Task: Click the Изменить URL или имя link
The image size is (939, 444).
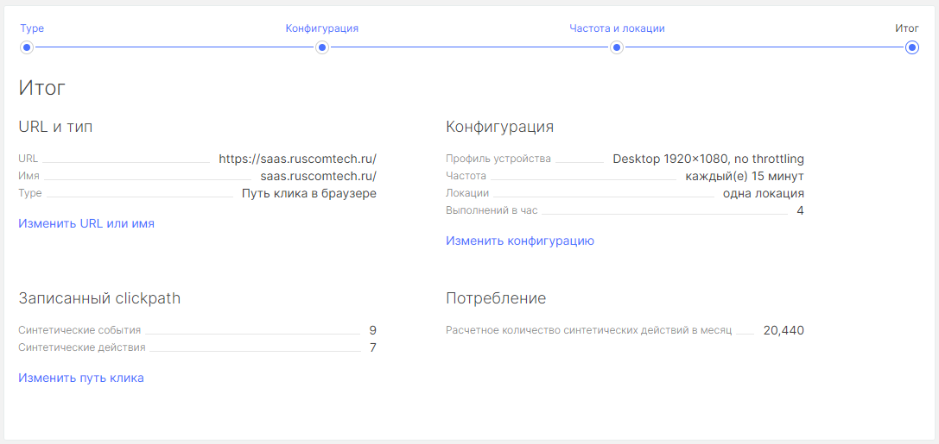Action: (86, 223)
